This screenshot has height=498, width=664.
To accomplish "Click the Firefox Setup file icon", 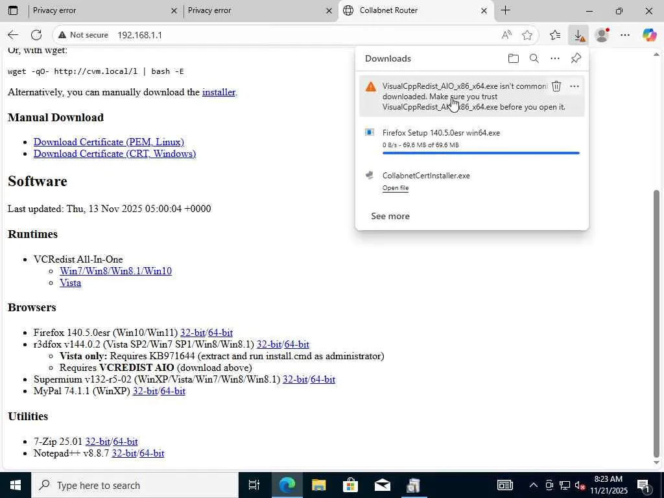I will tap(370, 132).
